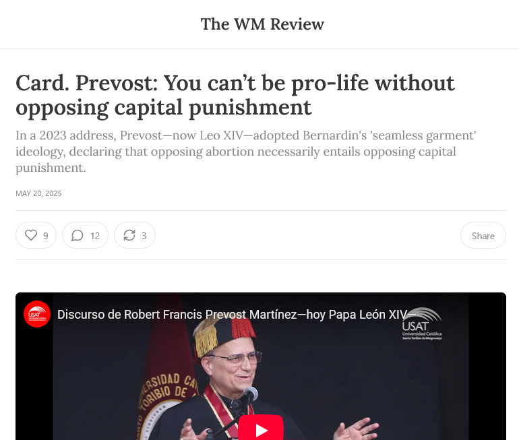Click the speaker's raised hand in video frame
Image resolution: width=519 pixels, height=440 pixels.
click(356, 429)
